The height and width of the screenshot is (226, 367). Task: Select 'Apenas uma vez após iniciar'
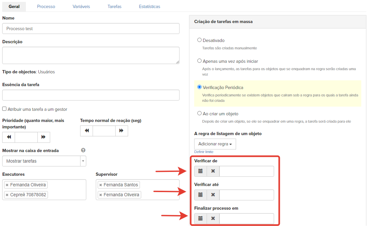tap(200, 61)
